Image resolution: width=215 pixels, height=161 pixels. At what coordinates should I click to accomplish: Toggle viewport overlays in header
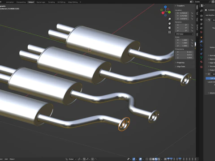pos(140,159)
